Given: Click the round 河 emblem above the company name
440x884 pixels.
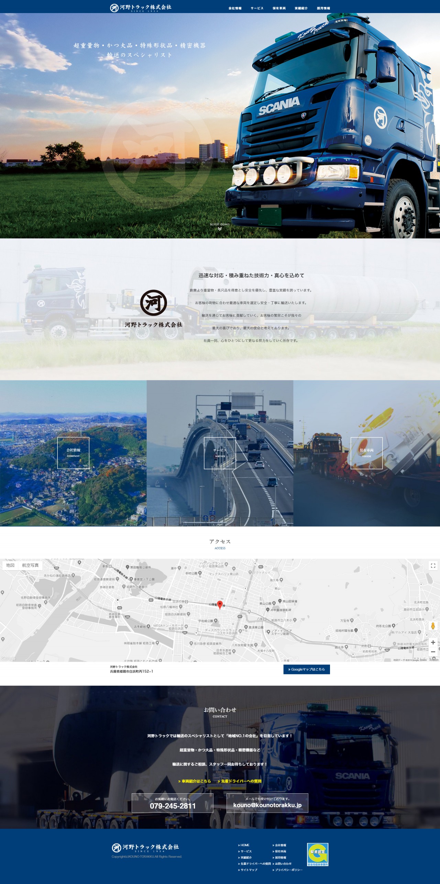Looking at the screenshot, I should [153, 303].
